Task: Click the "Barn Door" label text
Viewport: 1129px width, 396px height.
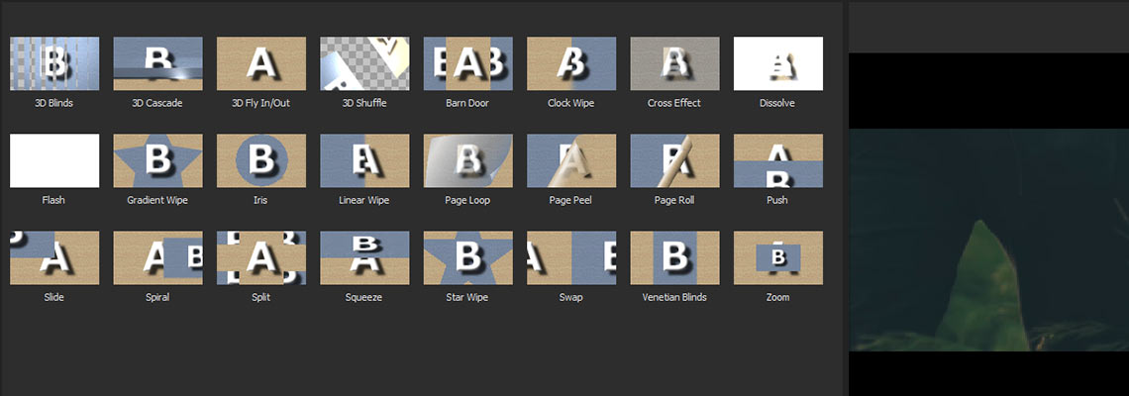Action: tap(467, 103)
